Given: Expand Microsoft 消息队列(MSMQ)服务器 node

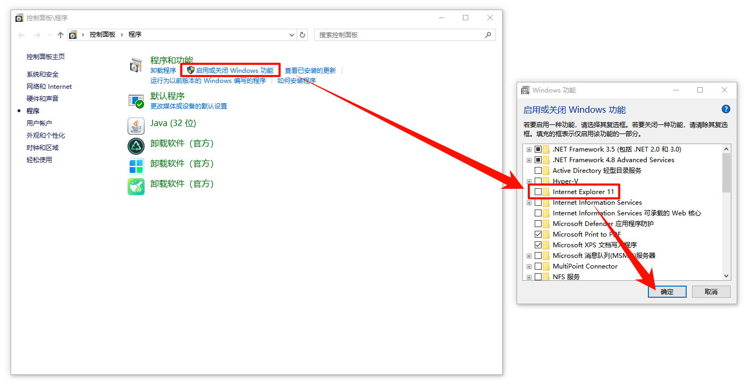Looking at the screenshot, I should click(529, 256).
